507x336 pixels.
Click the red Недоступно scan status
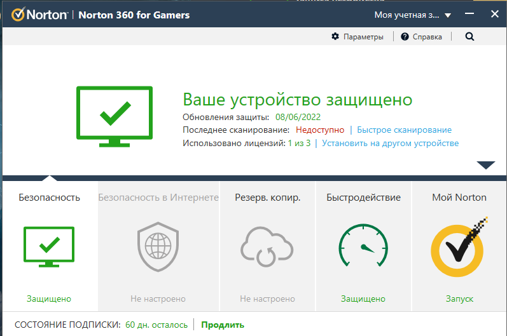pos(320,130)
